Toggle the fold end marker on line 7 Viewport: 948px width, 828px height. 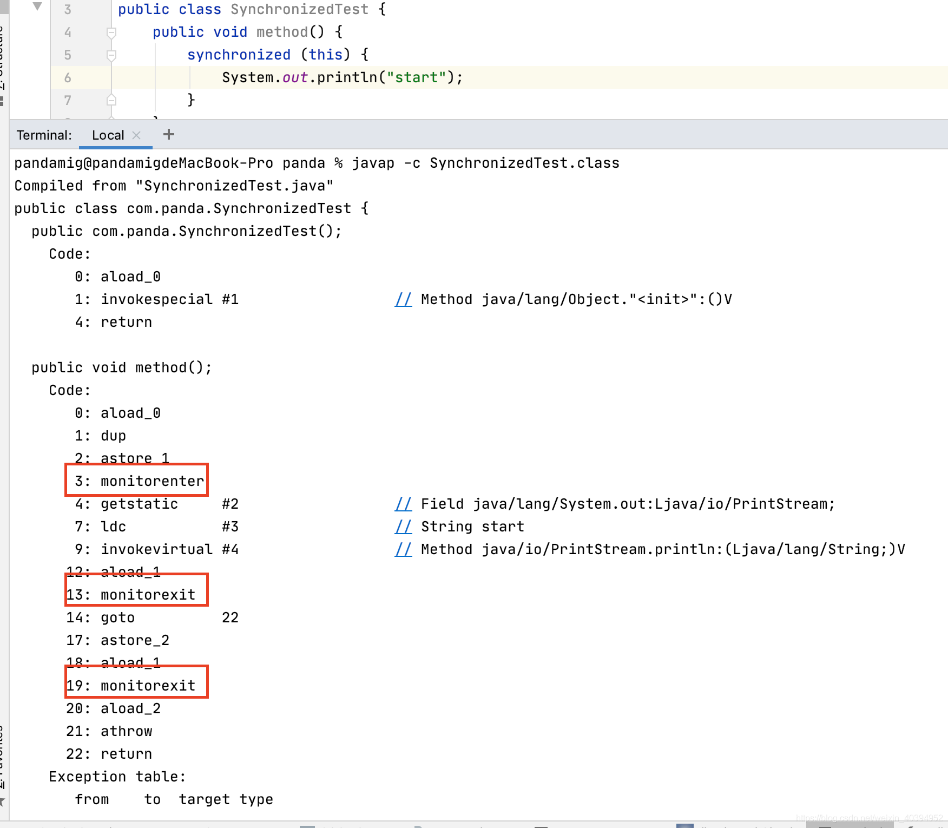[111, 100]
